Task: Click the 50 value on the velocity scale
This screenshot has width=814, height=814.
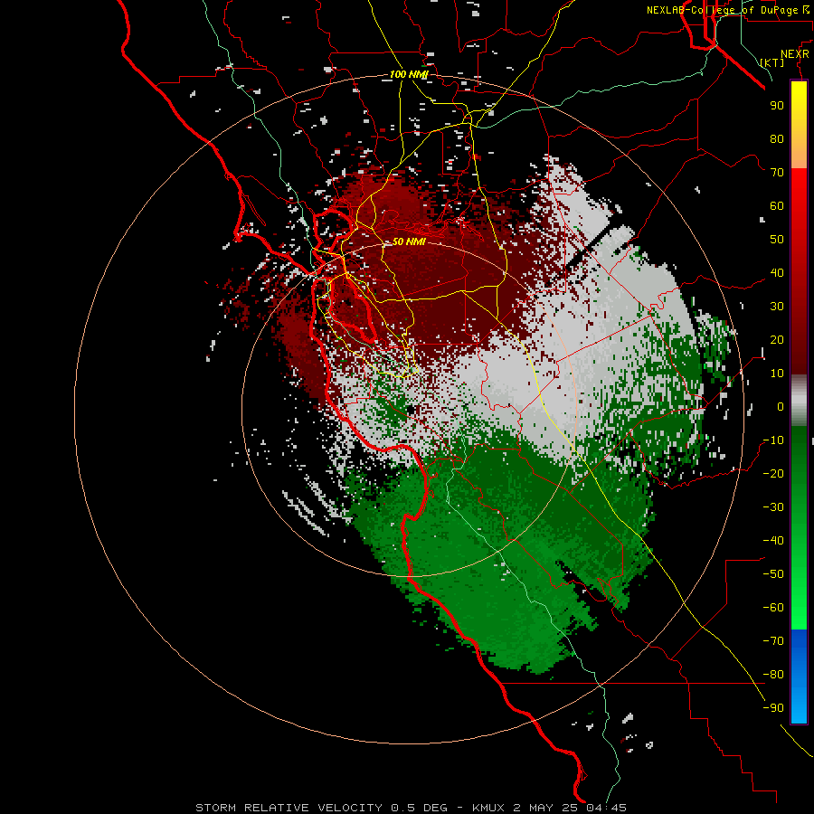Action: (777, 240)
